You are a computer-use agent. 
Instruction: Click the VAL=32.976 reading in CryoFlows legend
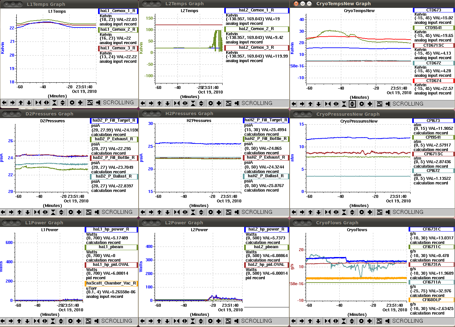click(440, 291)
